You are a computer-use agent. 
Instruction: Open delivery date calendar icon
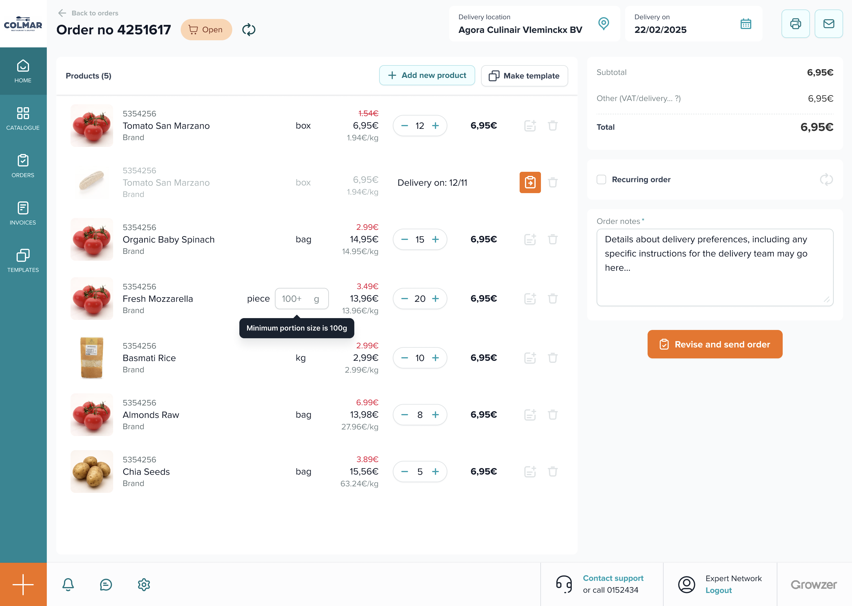click(x=746, y=24)
